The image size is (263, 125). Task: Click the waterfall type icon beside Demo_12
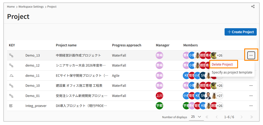click(x=11, y=65)
